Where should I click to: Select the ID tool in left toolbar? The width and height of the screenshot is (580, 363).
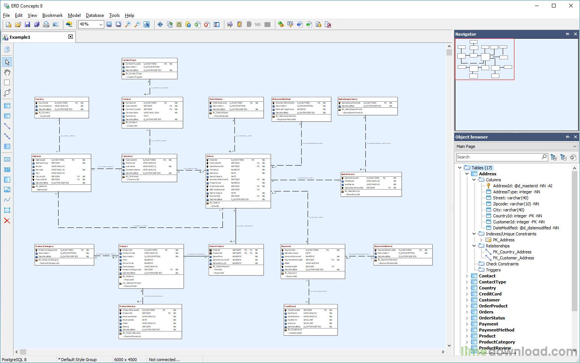(7, 170)
